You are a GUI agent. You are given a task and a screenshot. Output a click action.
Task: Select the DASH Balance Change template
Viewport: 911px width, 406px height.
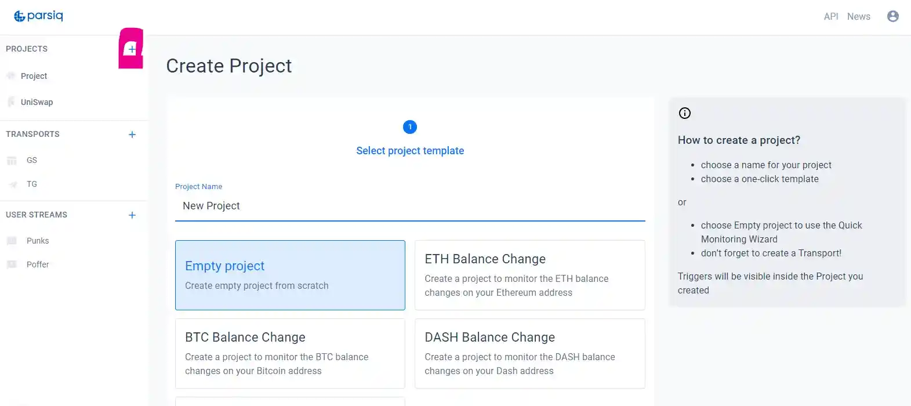point(529,353)
